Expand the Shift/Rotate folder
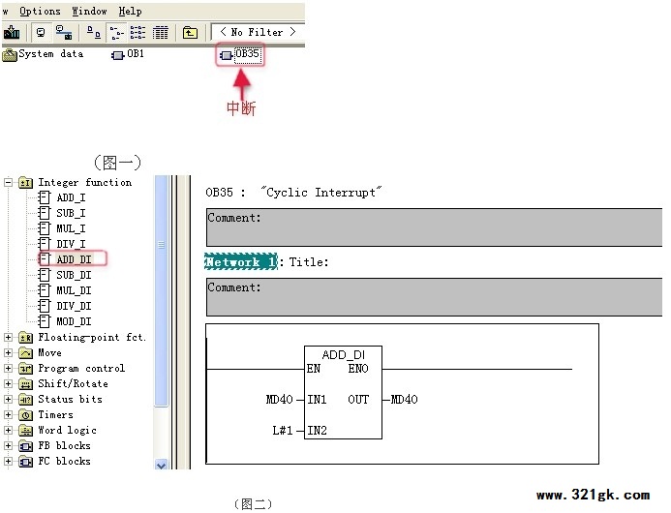671x513 pixels. (8, 383)
